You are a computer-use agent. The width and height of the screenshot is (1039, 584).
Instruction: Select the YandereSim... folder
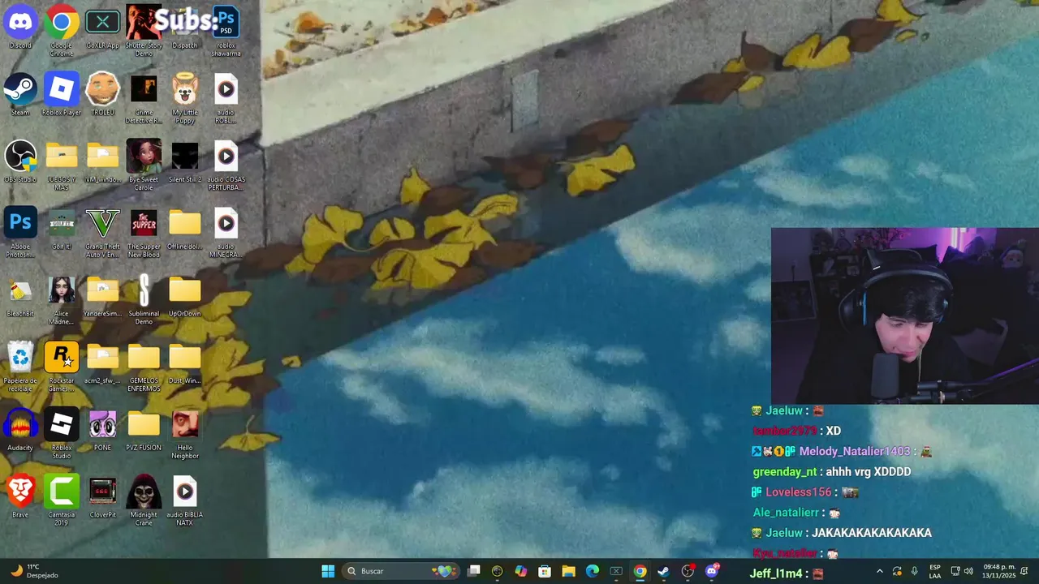click(102, 296)
